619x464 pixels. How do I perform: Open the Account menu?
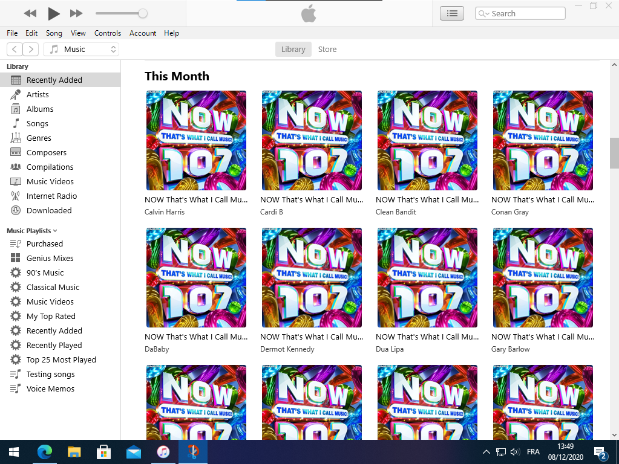[143, 33]
